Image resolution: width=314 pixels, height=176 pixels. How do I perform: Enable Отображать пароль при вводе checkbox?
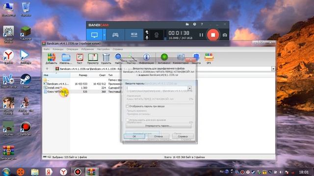127,106
